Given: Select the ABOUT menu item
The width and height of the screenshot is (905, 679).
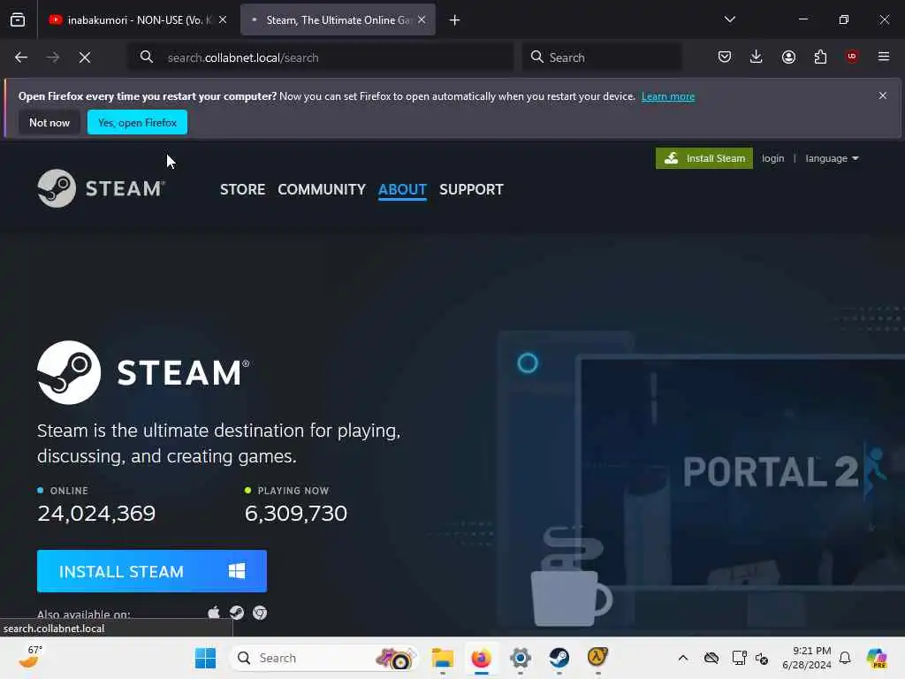Looking at the screenshot, I should coord(402,189).
